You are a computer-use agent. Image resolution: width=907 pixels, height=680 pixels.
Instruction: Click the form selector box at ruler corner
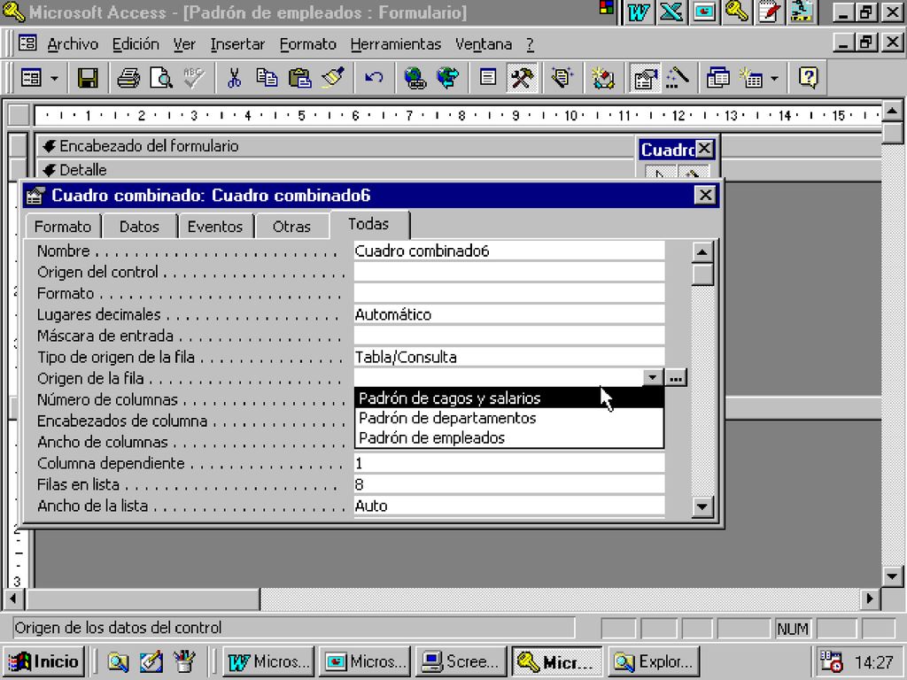(x=19, y=115)
